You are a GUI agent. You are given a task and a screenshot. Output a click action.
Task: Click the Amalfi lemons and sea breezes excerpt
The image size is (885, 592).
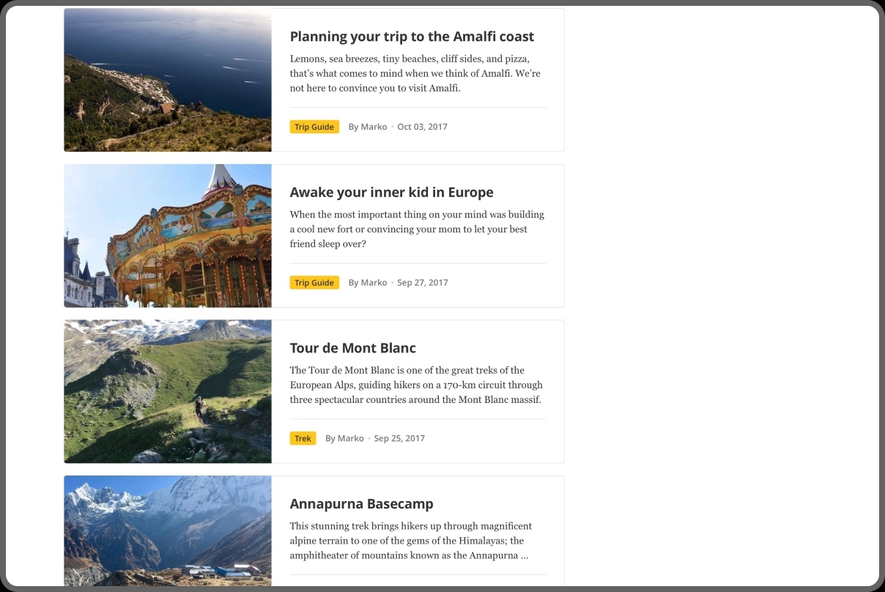pos(415,73)
